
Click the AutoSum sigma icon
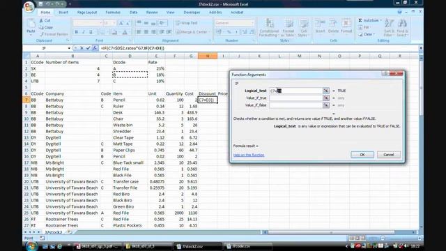coord(360,20)
